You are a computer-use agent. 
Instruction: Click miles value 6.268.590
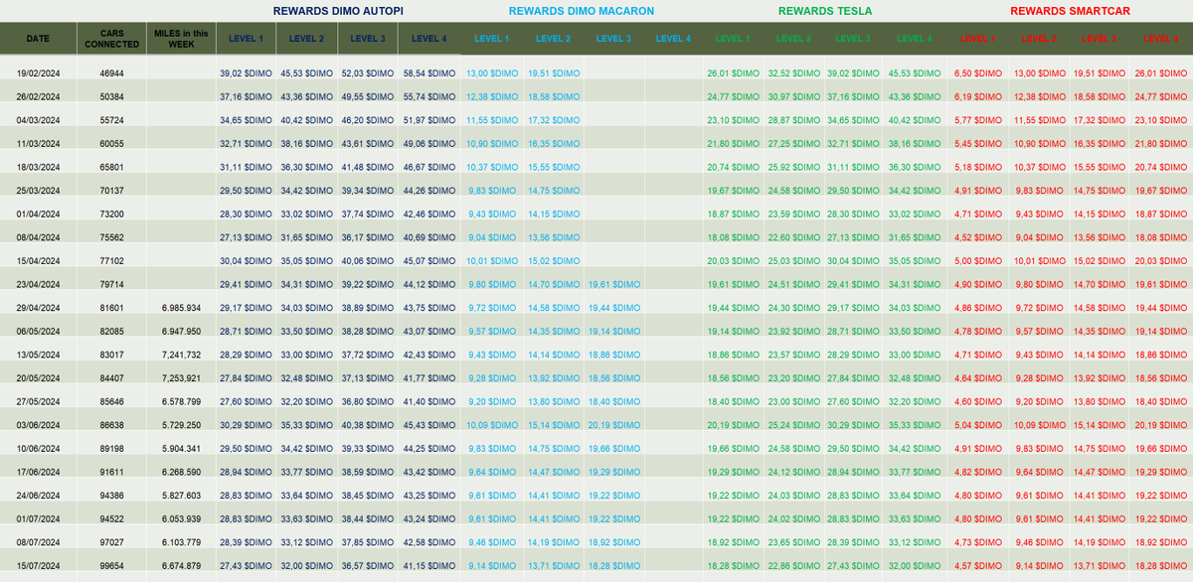[x=181, y=472]
